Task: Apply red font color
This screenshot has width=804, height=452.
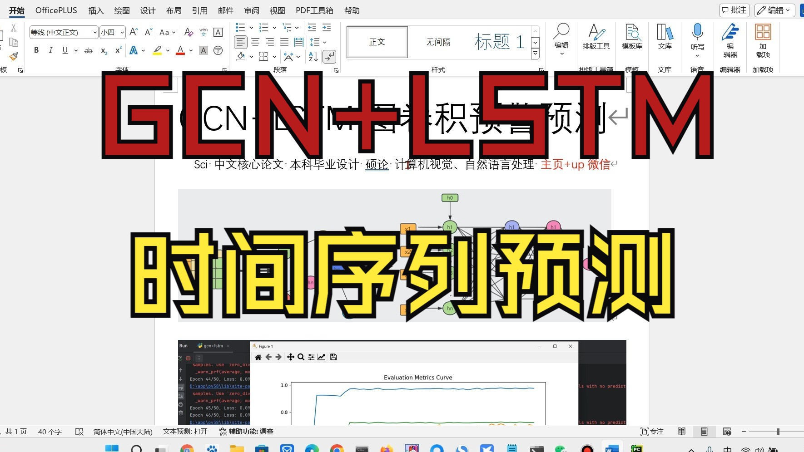Action: [180, 50]
